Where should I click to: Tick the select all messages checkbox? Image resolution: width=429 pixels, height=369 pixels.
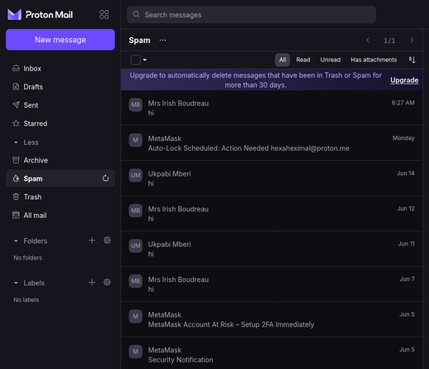[136, 60]
